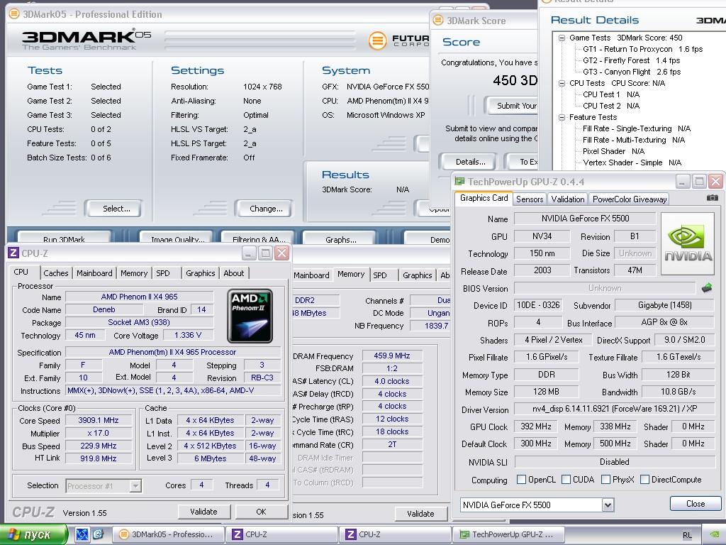726x545 pixels.
Task: Click the NVIDIA logo in GPU-Z
Action: (688, 244)
